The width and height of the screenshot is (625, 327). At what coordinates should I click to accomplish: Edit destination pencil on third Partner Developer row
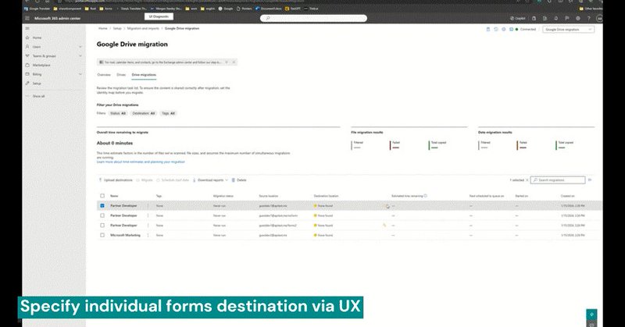tap(384, 226)
